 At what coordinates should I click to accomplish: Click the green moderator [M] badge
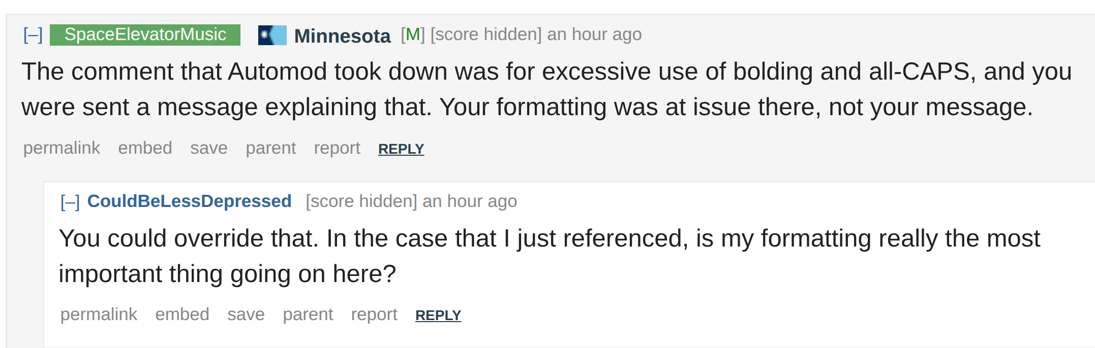[413, 34]
